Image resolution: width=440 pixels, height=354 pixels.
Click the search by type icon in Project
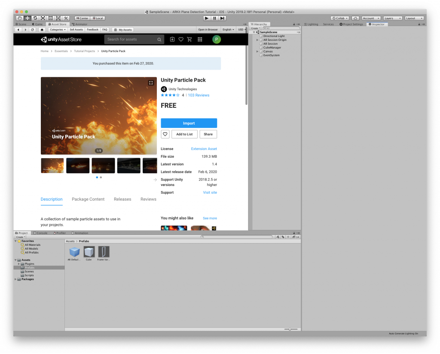click(x=278, y=237)
